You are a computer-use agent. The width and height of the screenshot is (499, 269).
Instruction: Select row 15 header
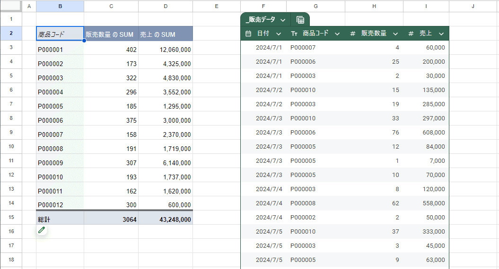point(11,217)
